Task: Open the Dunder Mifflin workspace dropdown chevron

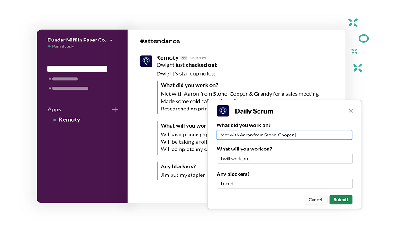Action: pyautogui.click(x=111, y=40)
